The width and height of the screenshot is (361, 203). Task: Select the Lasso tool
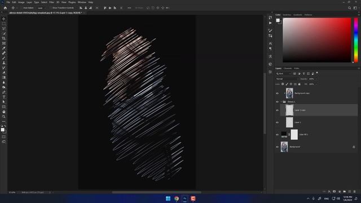tap(4, 29)
